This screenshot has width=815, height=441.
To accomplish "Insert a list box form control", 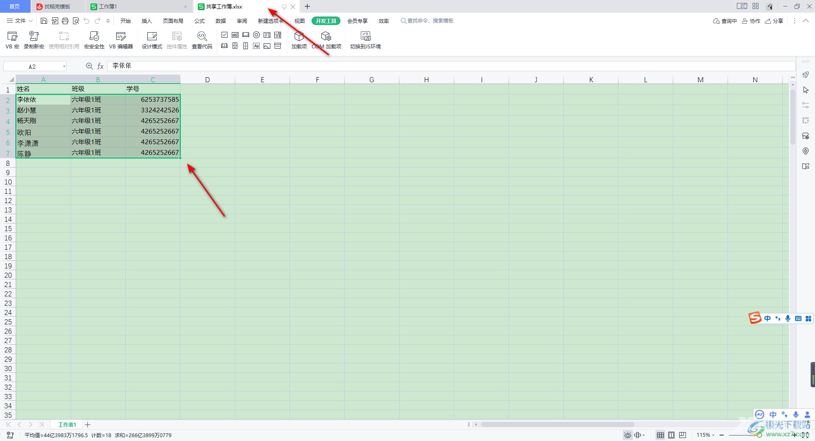I will (267, 35).
